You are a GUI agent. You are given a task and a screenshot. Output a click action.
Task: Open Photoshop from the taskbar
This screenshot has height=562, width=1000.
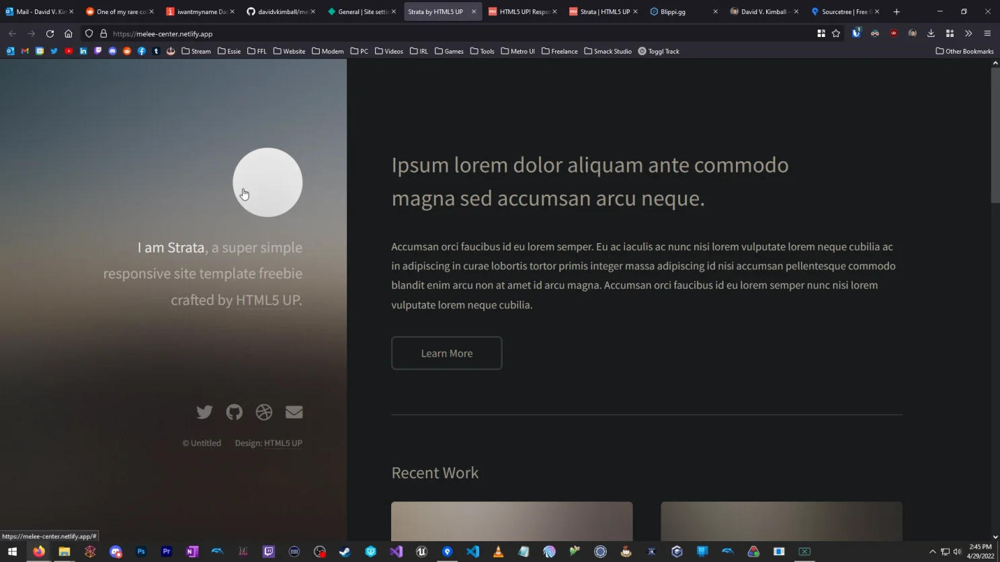[140, 552]
